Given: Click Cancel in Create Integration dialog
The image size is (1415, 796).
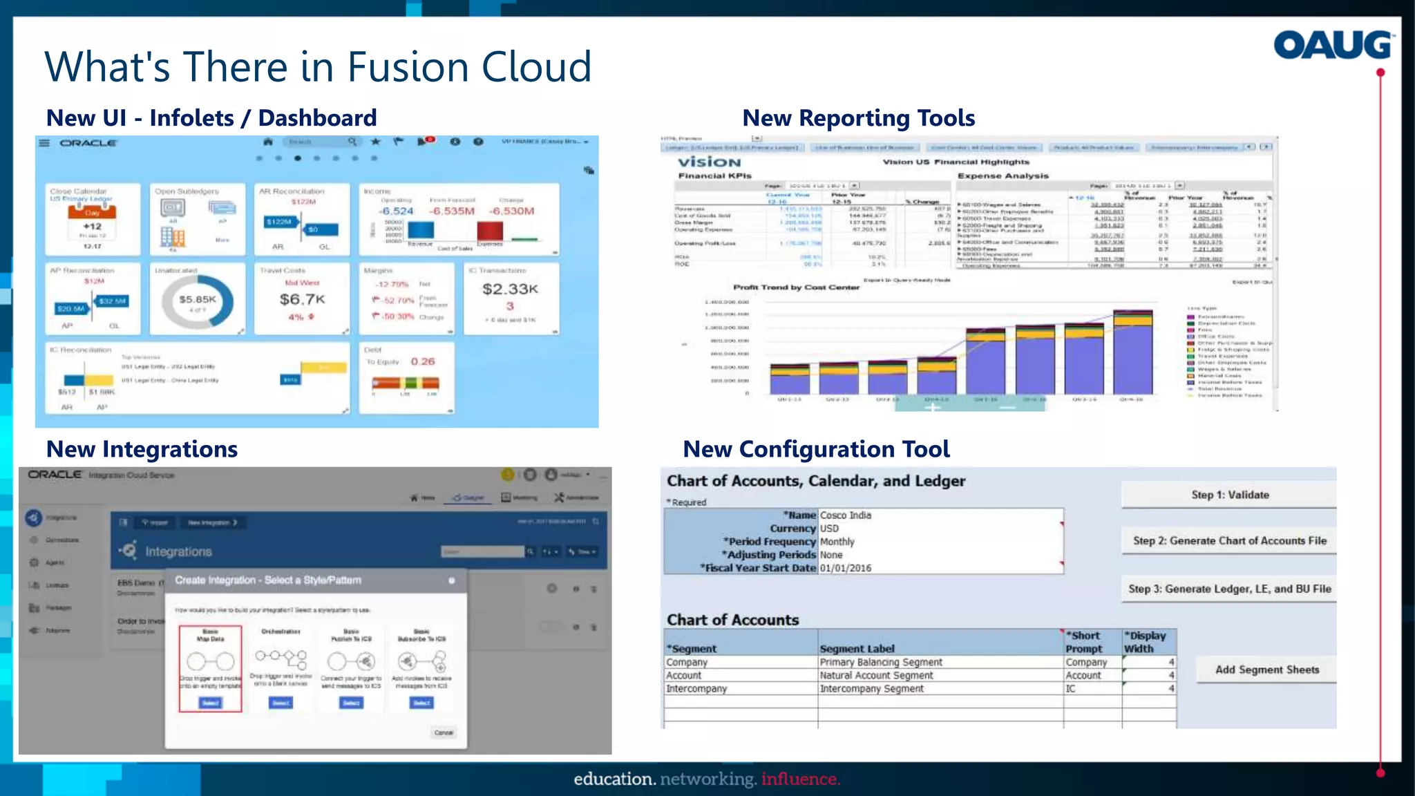Looking at the screenshot, I should [444, 732].
